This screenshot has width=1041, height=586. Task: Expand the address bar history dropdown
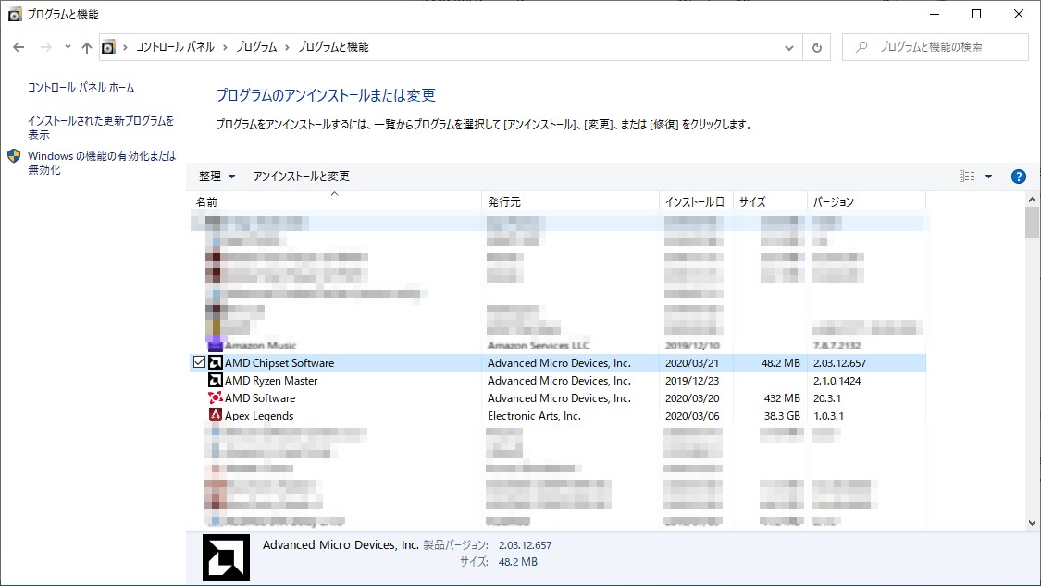[788, 46]
